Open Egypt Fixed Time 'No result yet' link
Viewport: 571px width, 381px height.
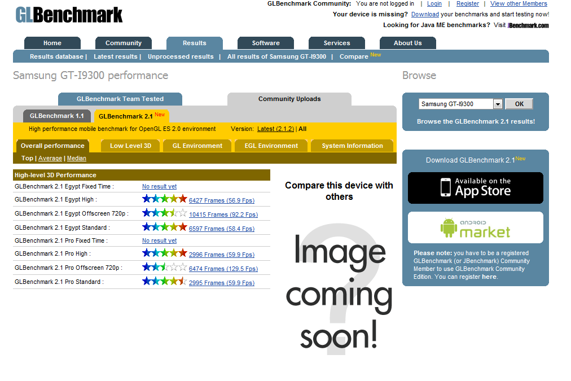(159, 186)
